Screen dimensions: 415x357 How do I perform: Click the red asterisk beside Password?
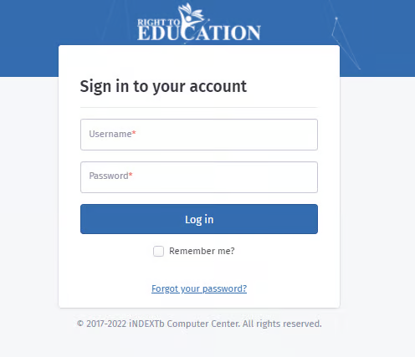click(131, 175)
